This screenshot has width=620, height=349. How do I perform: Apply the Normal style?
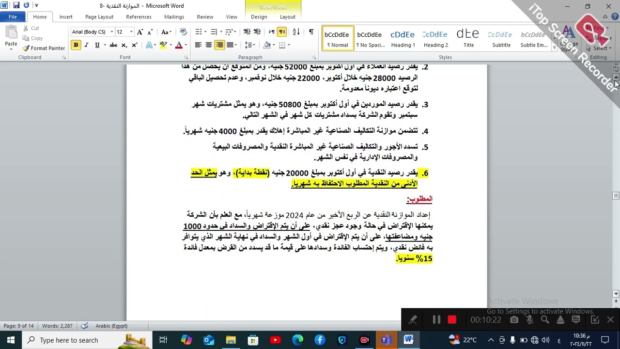point(337,38)
